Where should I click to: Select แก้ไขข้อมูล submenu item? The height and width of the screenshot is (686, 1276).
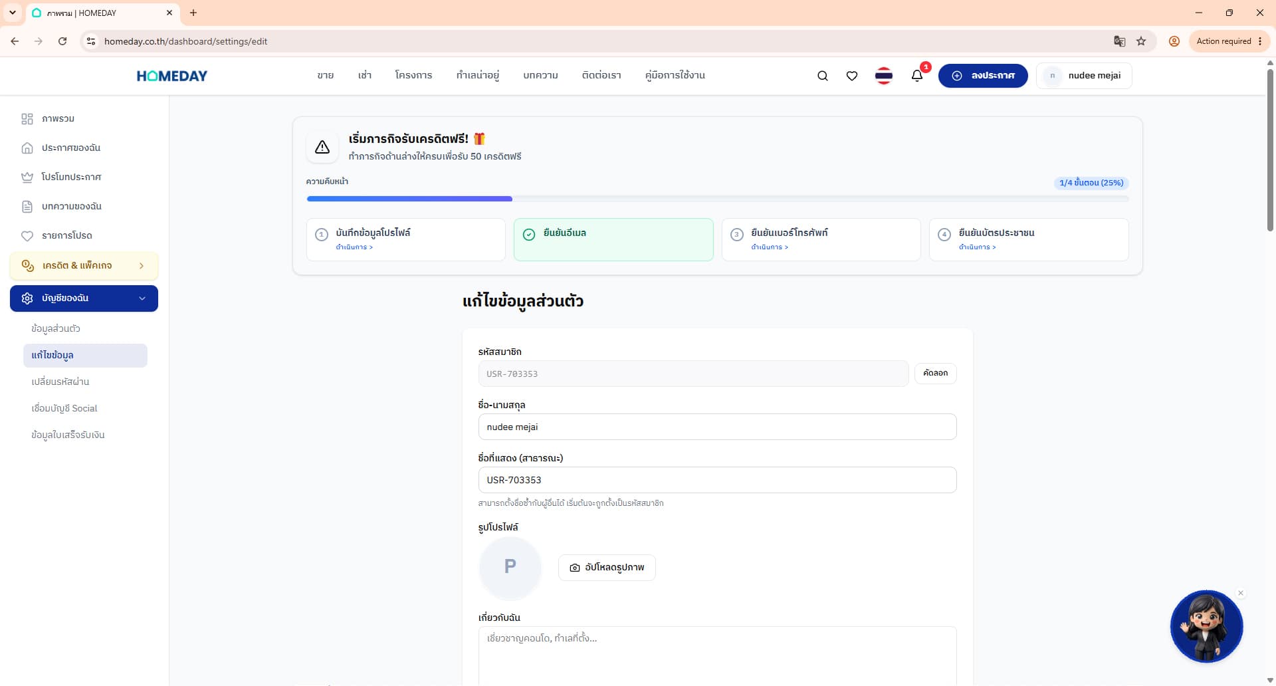coord(85,355)
